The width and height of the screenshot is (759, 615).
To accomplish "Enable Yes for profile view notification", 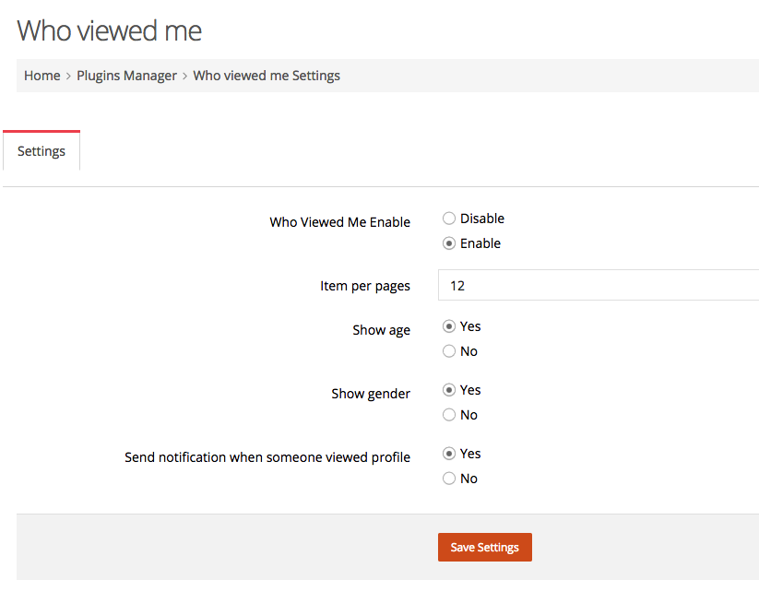I will pyautogui.click(x=449, y=454).
